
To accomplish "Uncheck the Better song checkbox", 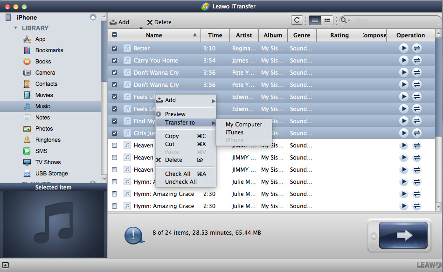I will [115, 48].
